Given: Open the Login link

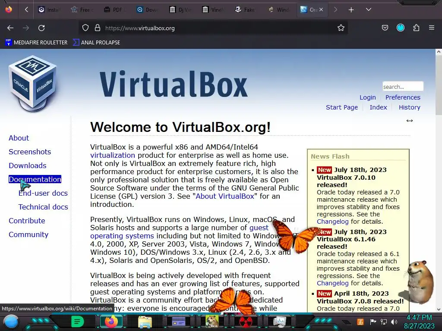Looking at the screenshot, I should pyautogui.click(x=368, y=97).
